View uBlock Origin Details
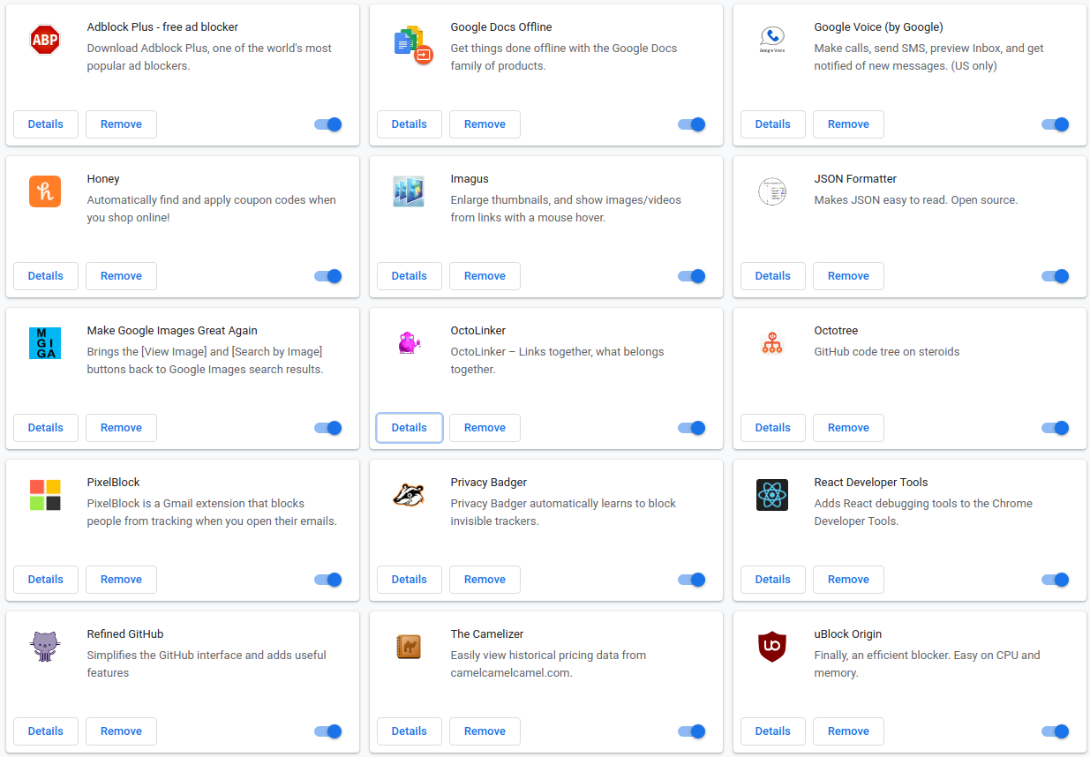 click(x=773, y=731)
